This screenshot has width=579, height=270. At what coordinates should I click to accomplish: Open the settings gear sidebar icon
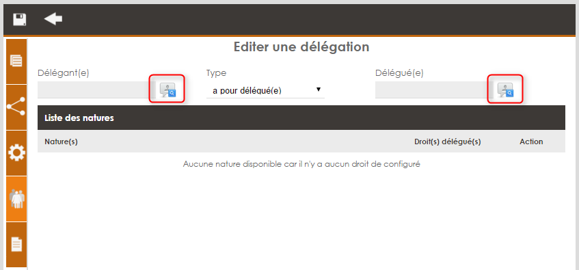pyautogui.click(x=16, y=153)
